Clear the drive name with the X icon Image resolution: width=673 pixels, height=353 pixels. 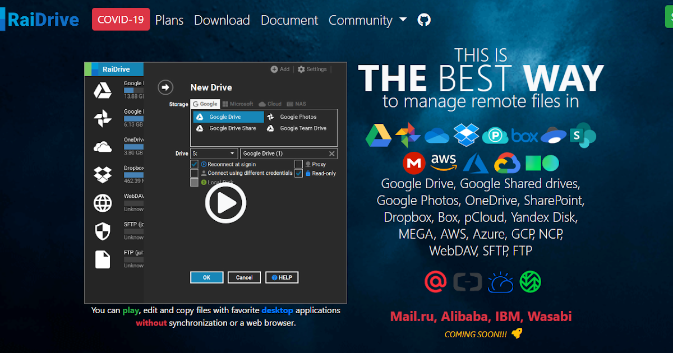pos(331,154)
